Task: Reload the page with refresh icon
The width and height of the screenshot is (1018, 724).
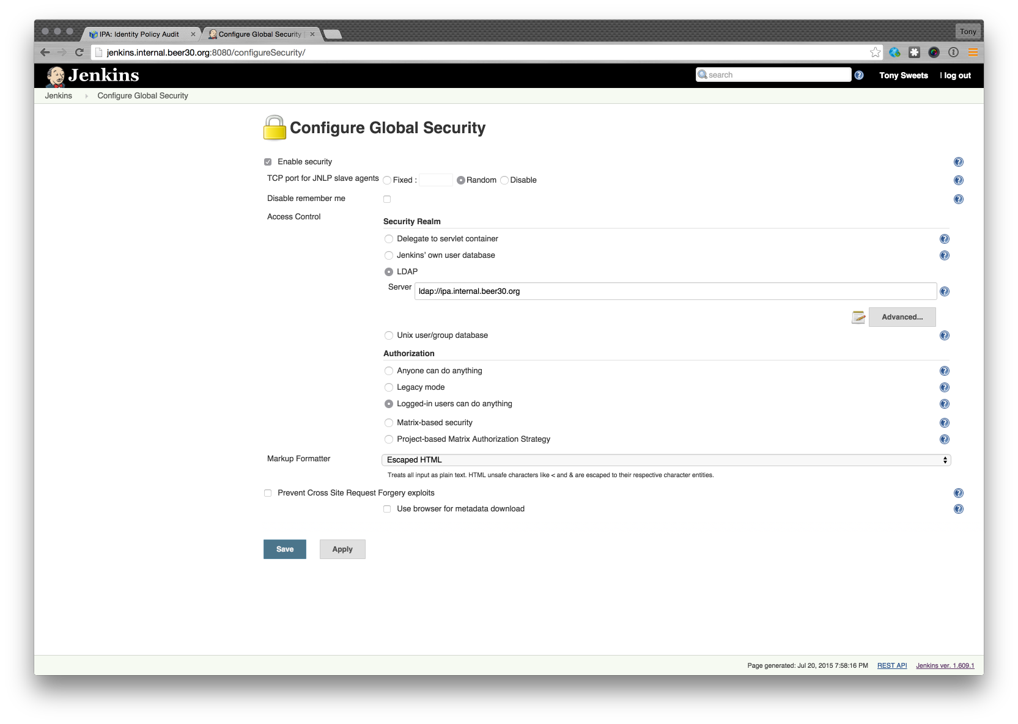Action: coord(79,53)
